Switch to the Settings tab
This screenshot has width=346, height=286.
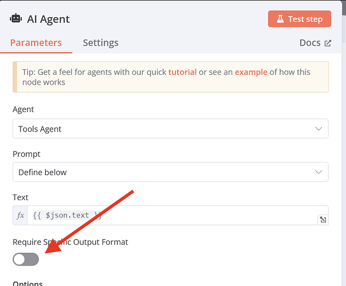(x=100, y=43)
